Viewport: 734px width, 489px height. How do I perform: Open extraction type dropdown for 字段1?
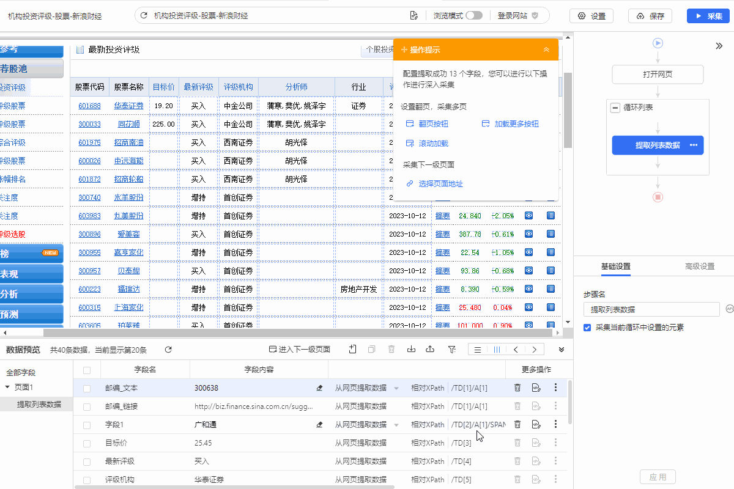coord(396,425)
